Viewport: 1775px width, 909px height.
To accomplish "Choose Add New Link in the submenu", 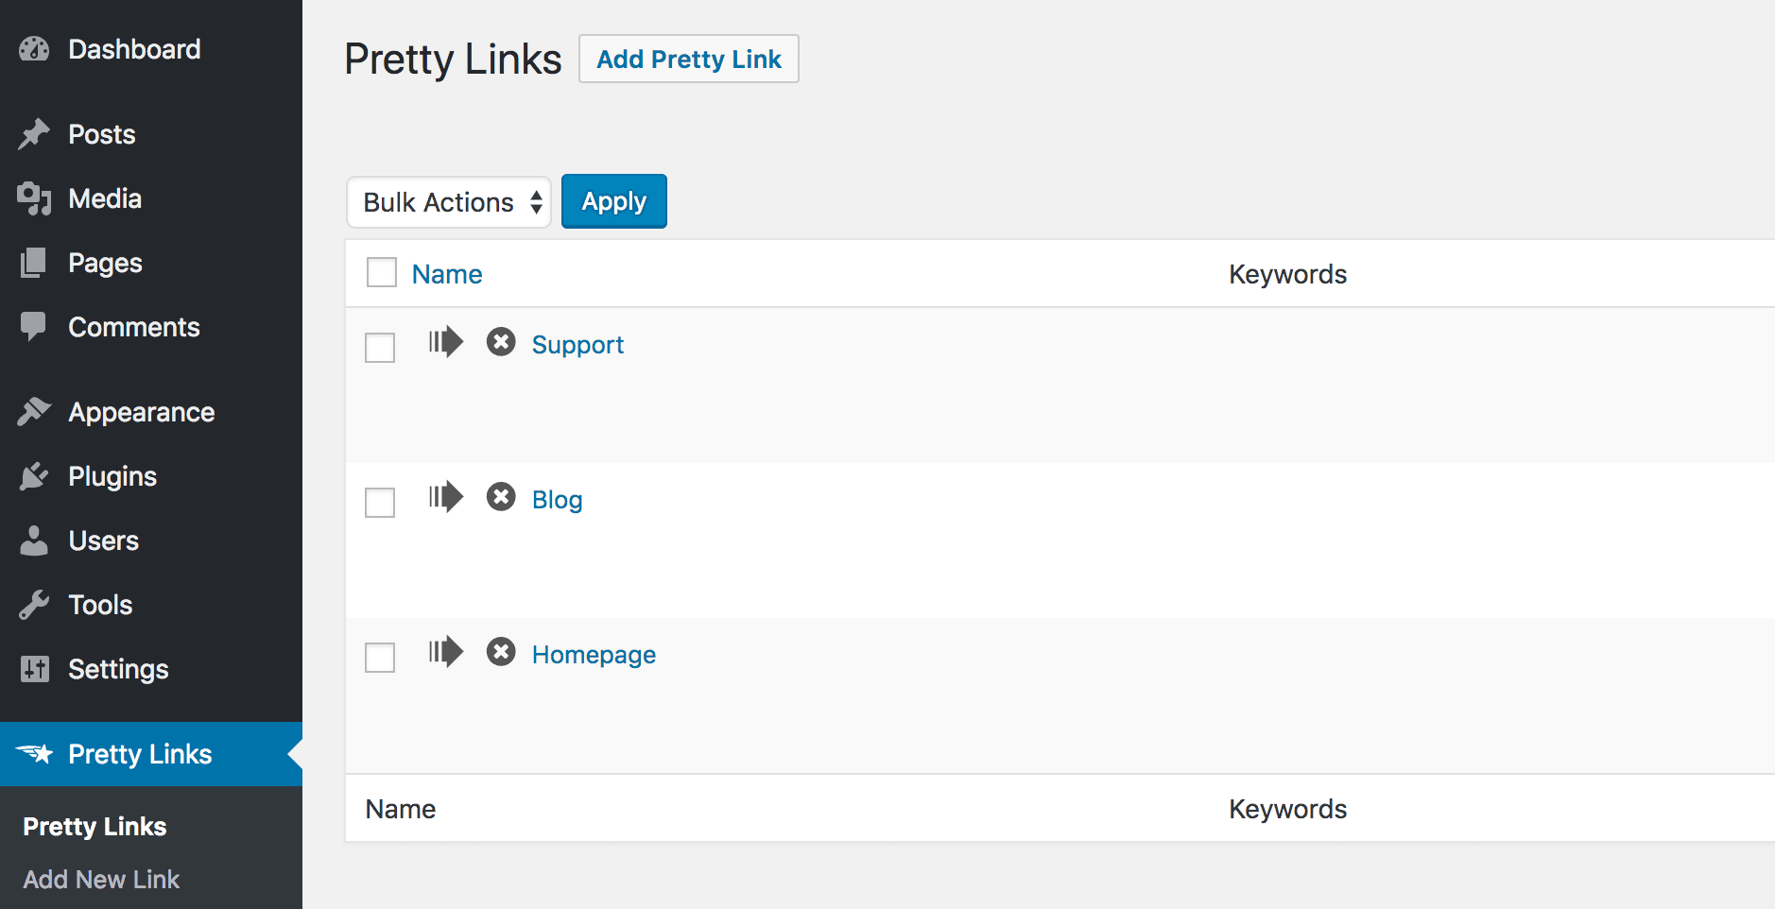I will point(101,880).
